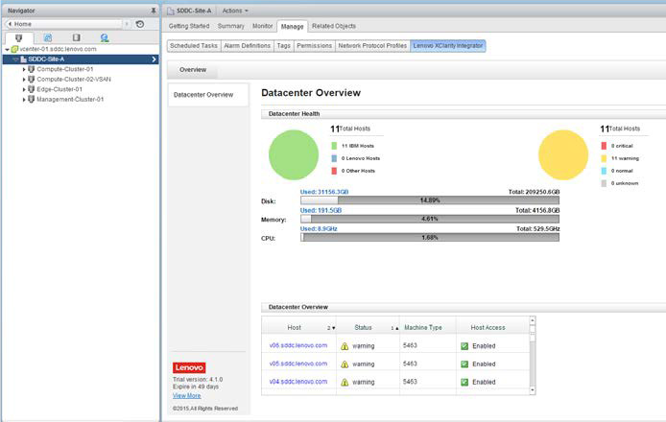Click the Host Access column header
Screen dimensions: 666x422
click(488, 327)
